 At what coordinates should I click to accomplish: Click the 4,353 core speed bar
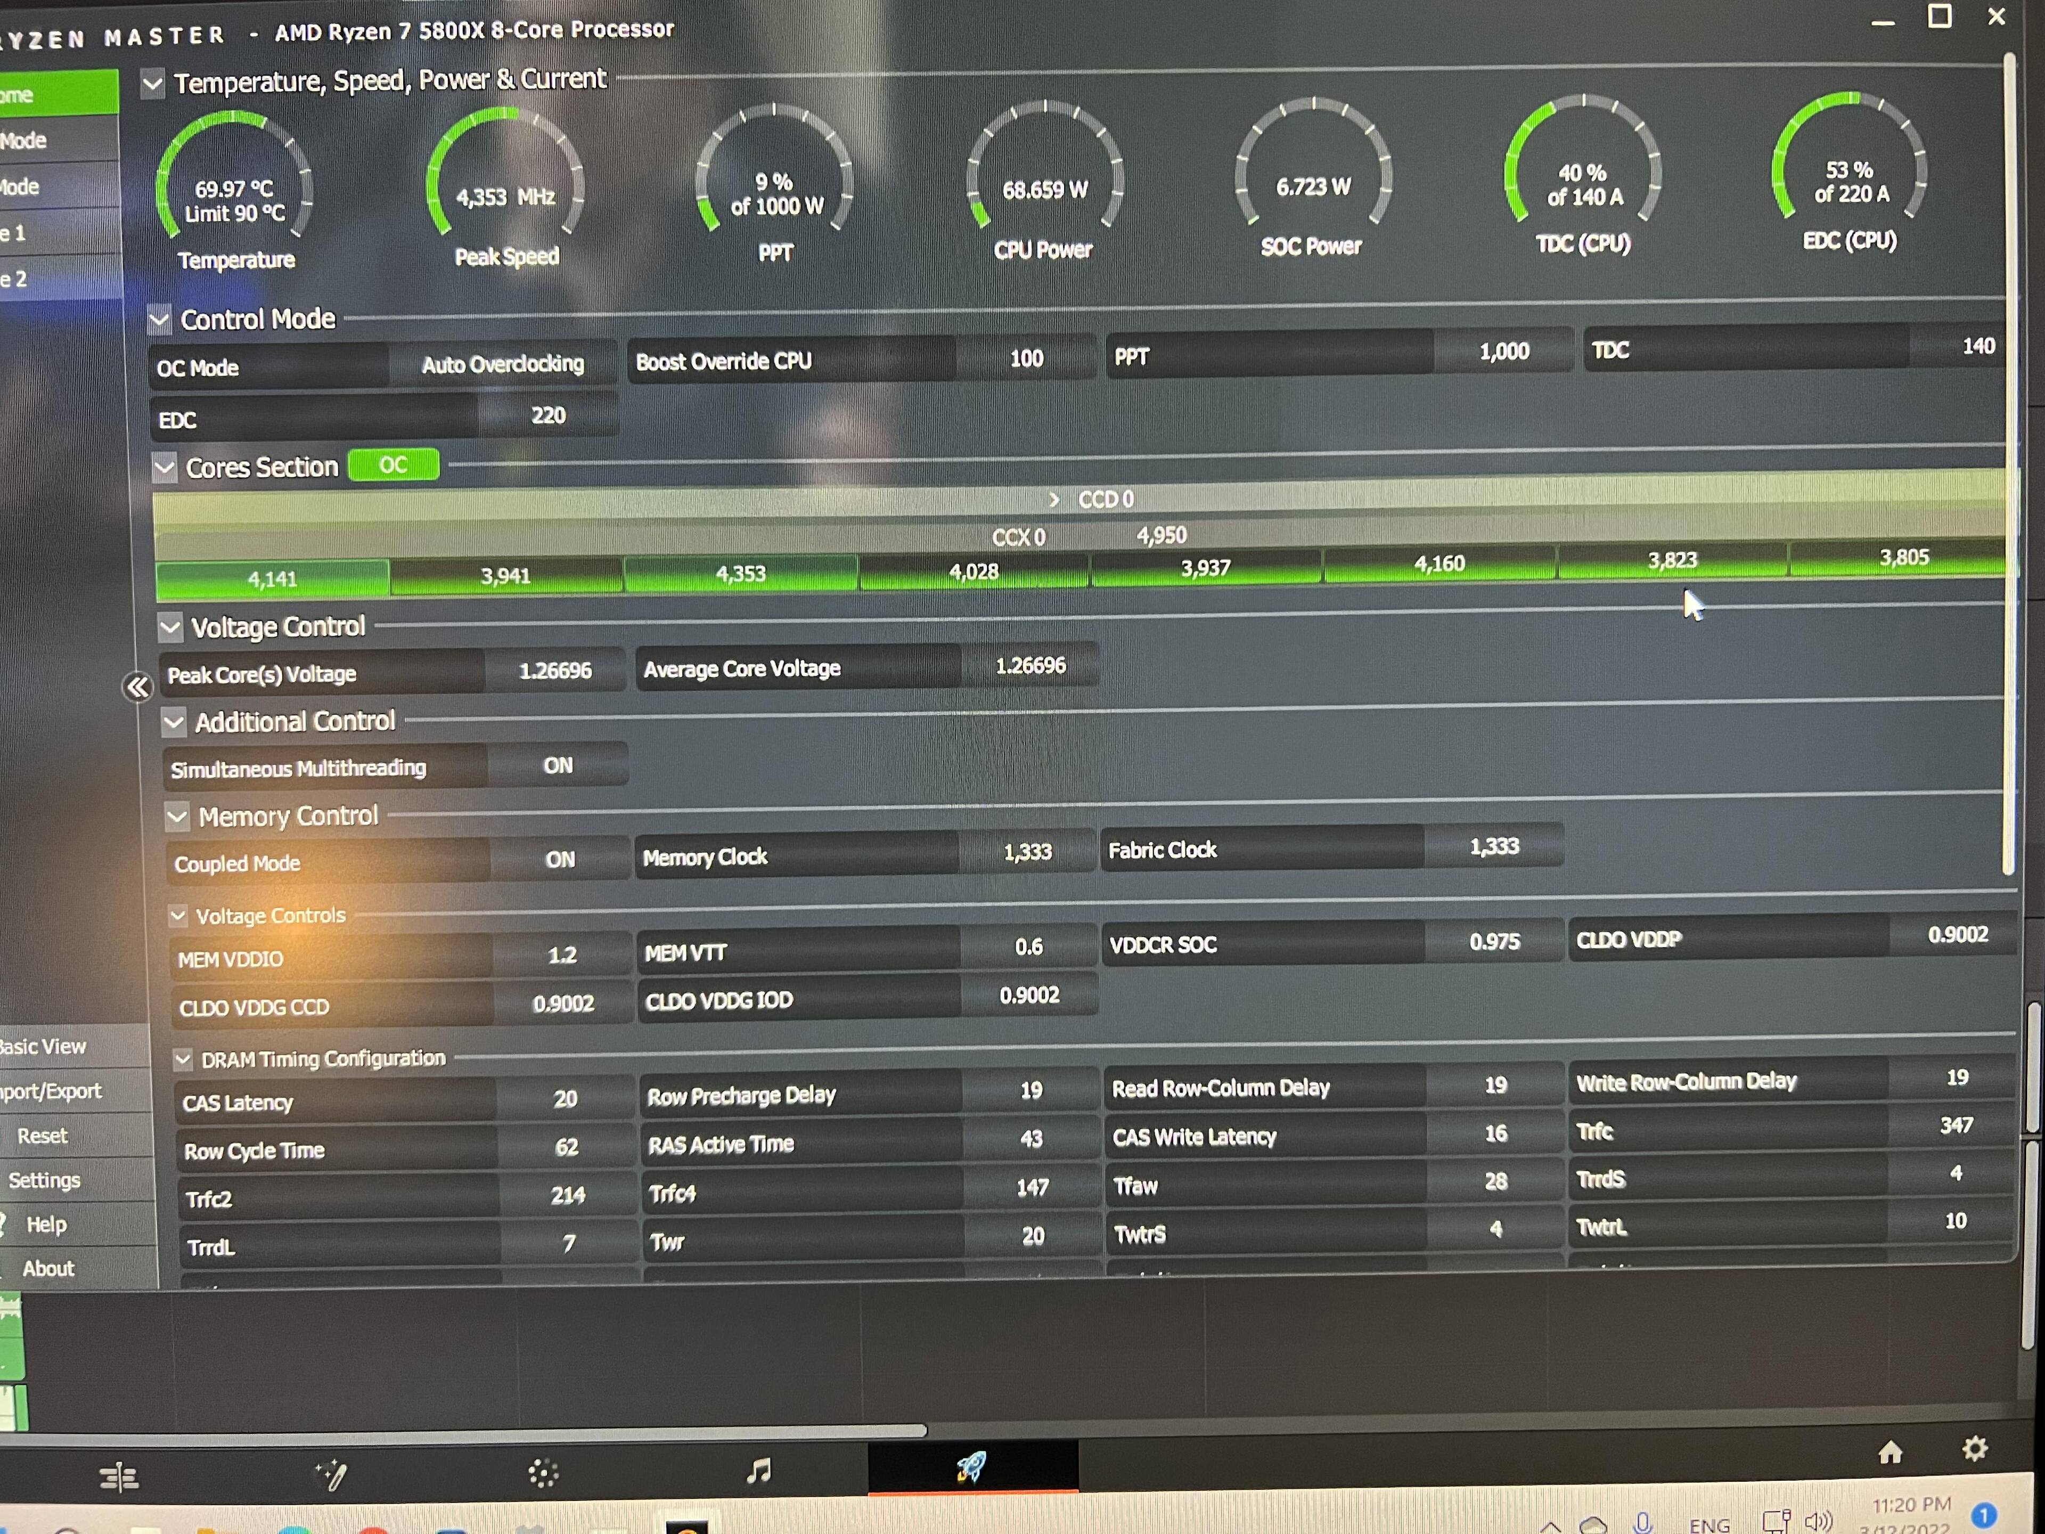741,574
